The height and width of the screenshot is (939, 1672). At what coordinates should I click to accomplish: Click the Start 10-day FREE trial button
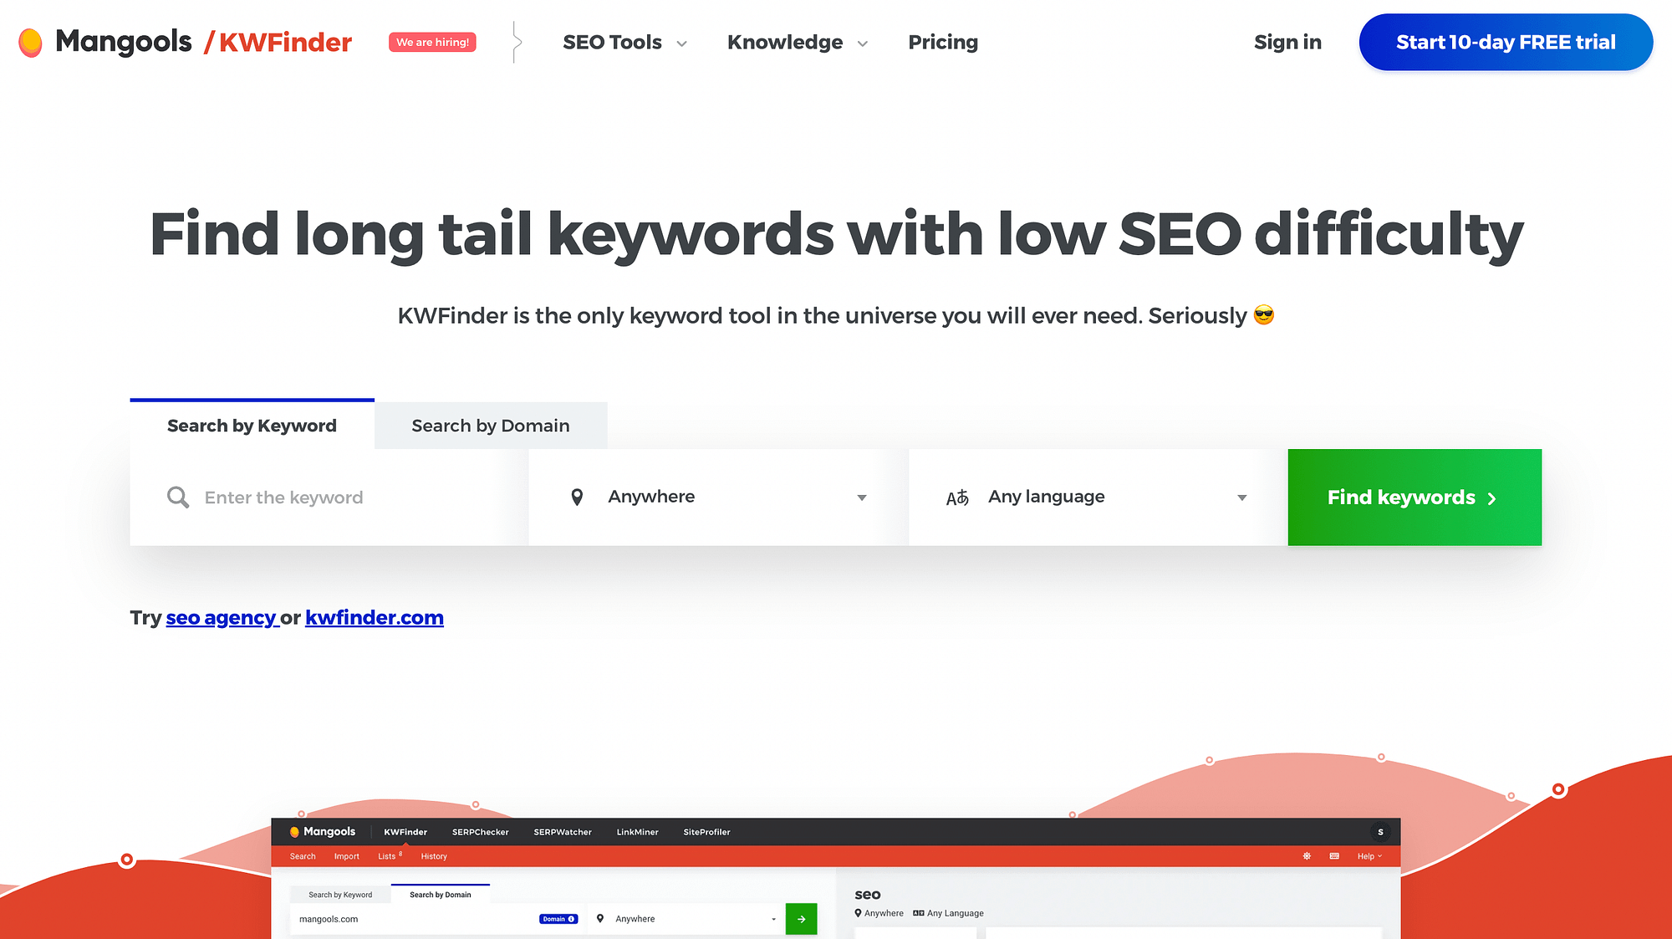(x=1506, y=43)
